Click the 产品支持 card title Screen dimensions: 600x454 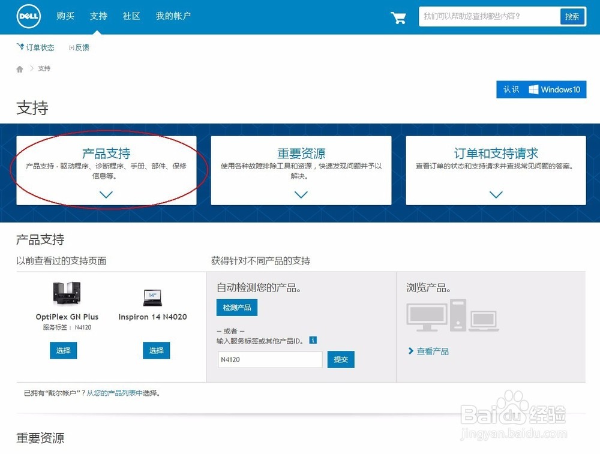pyautogui.click(x=106, y=154)
